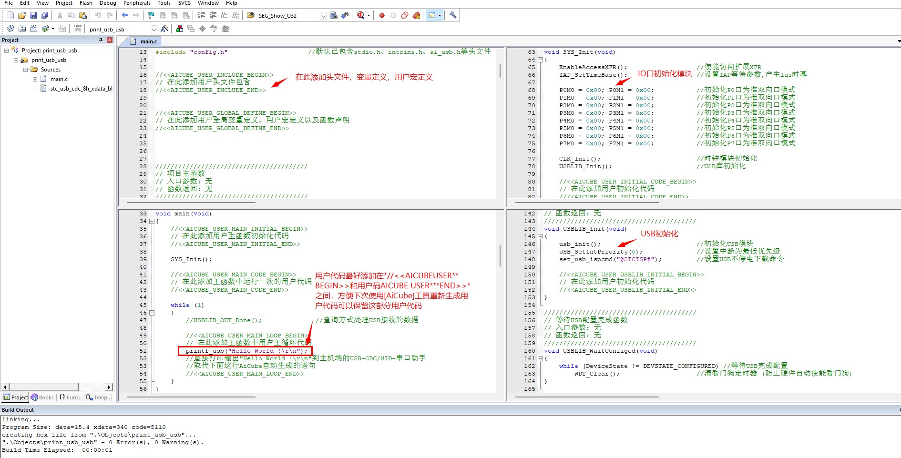Image resolution: width=901 pixels, height=458 pixels.
Task: Open the Project menu
Action: (x=64, y=3)
